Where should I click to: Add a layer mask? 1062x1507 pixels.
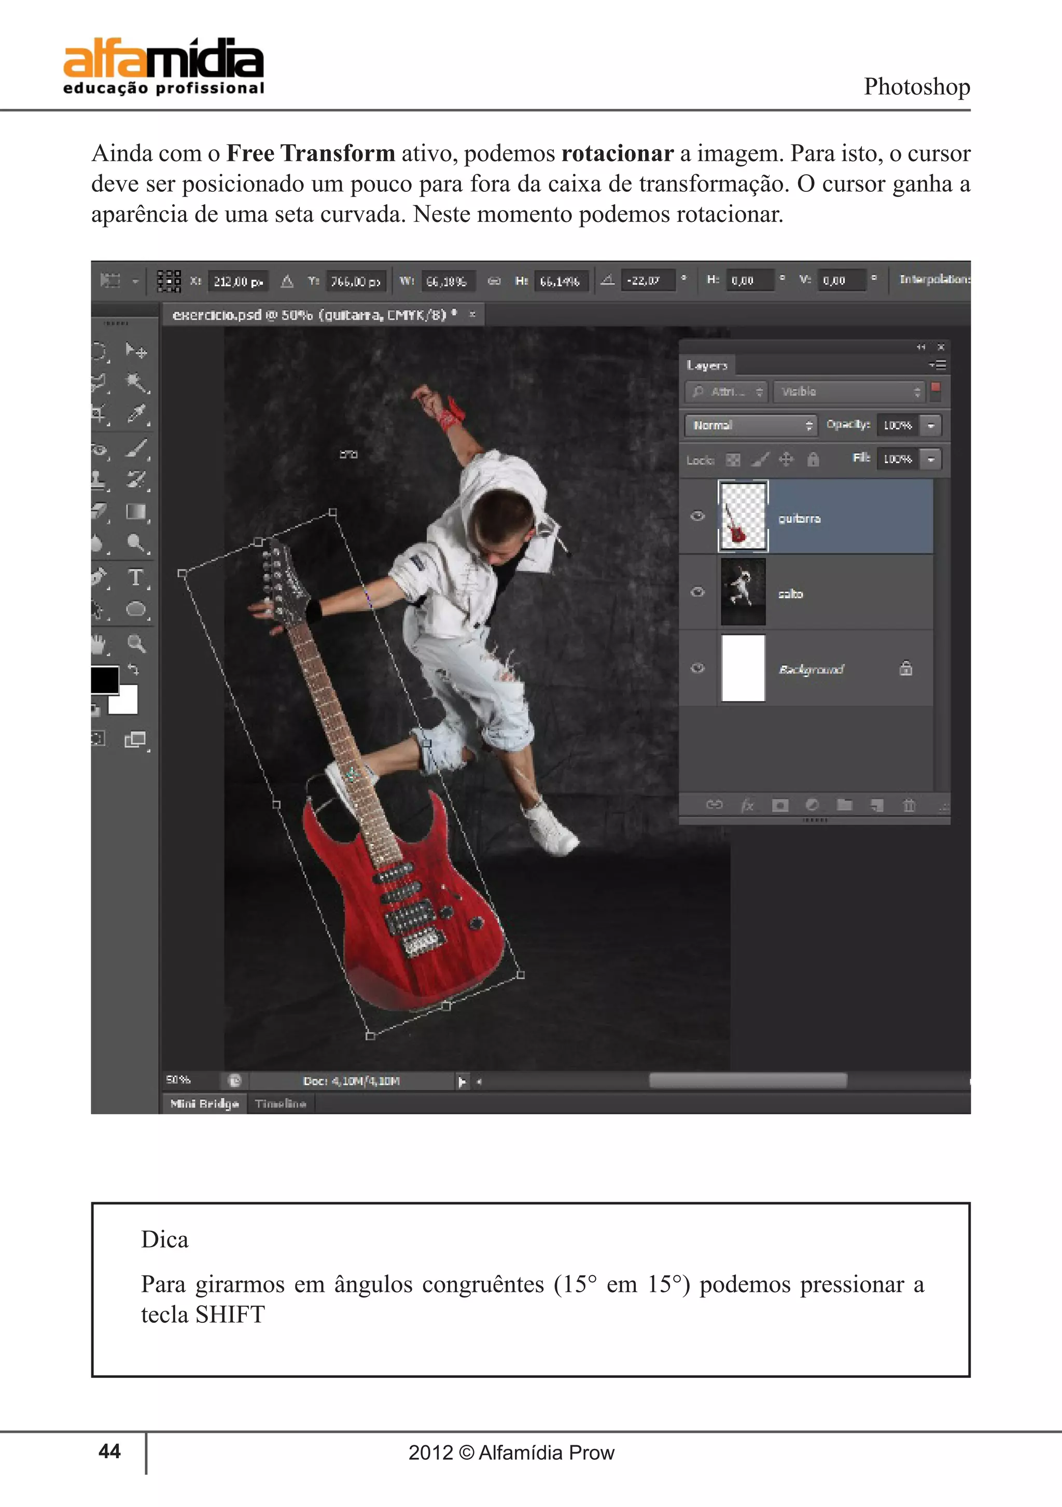[x=780, y=805]
